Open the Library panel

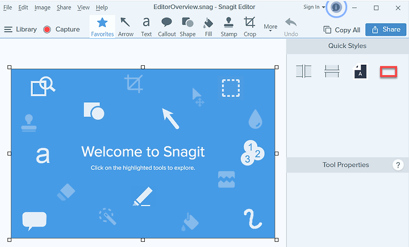(20, 29)
